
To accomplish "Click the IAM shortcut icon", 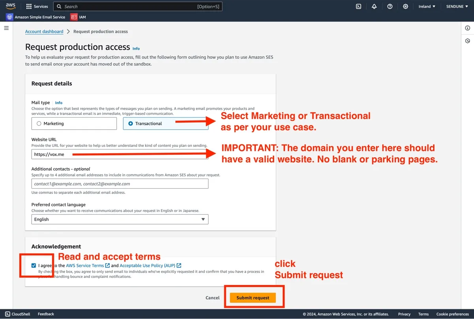I will point(74,17).
